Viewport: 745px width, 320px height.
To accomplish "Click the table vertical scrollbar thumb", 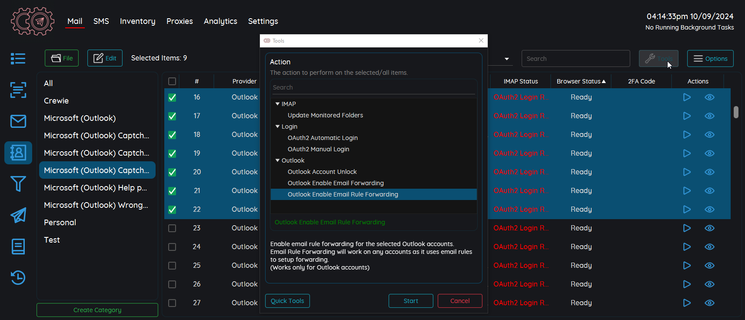I will pos(736,112).
